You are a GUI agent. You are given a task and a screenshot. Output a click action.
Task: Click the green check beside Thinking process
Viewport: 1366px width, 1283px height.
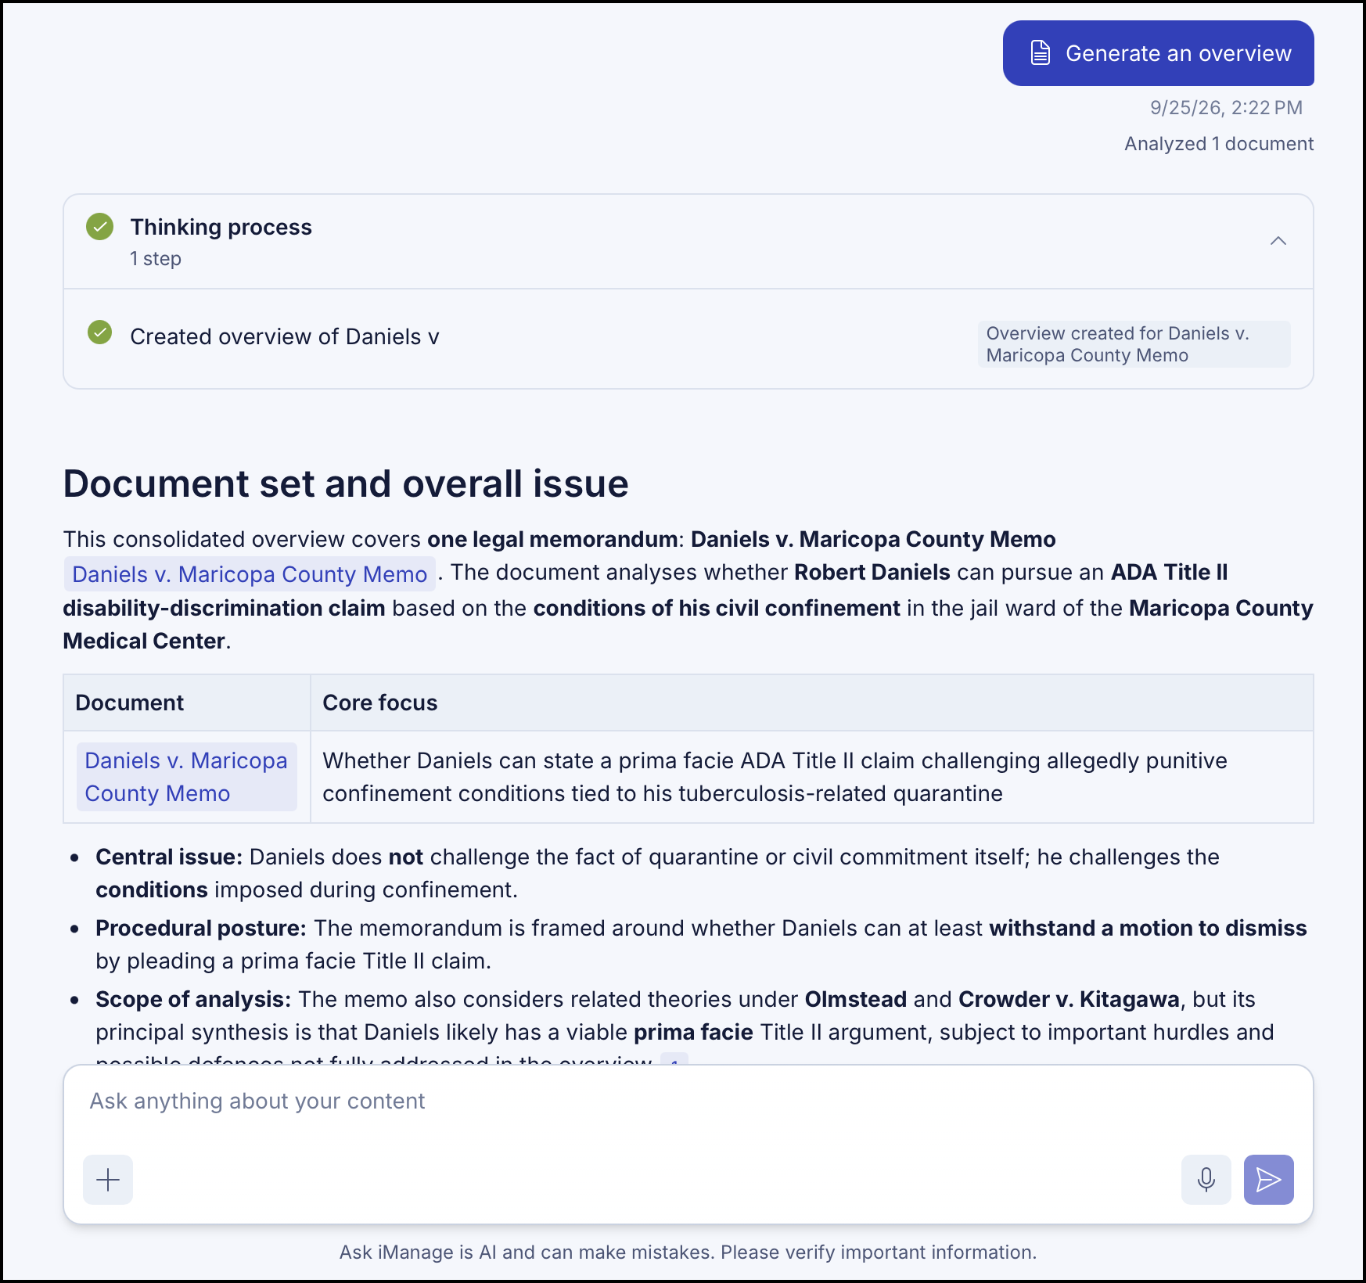coord(100,227)
